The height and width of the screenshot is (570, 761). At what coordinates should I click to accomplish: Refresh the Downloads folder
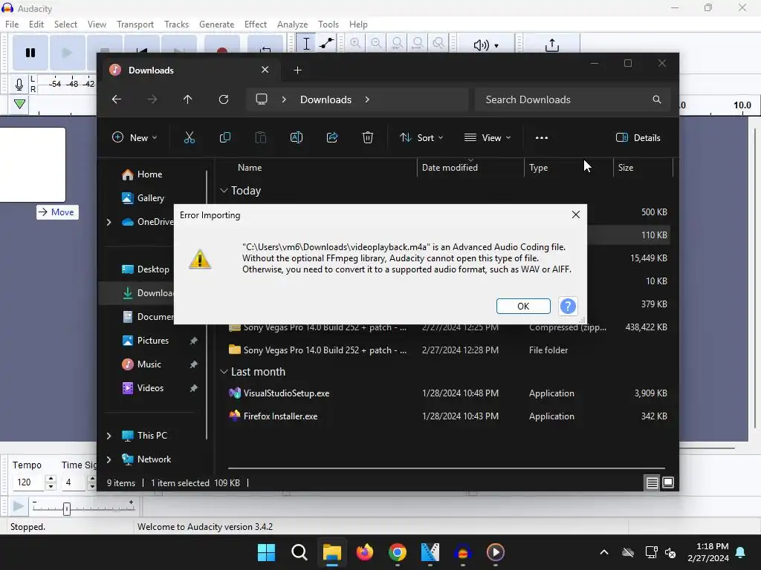(x=224, y=99)
